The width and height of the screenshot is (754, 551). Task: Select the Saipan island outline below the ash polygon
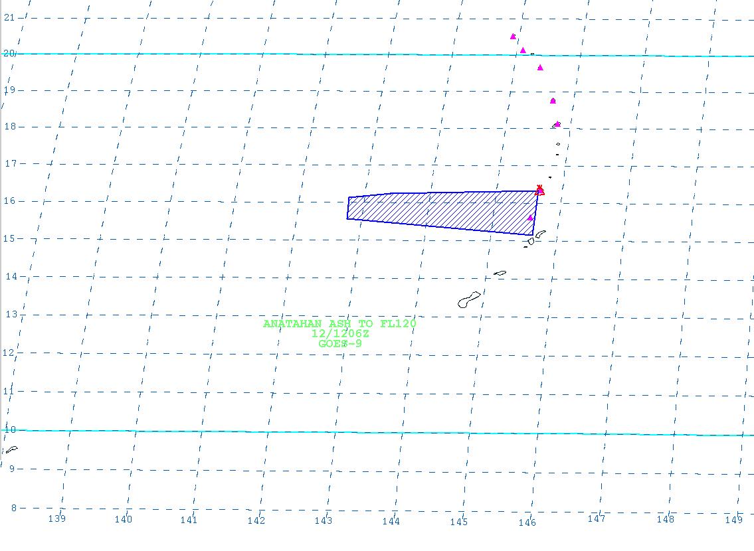541,234
